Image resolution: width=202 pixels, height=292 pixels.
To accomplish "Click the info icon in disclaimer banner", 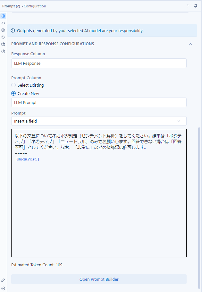I will pos(13,30).
